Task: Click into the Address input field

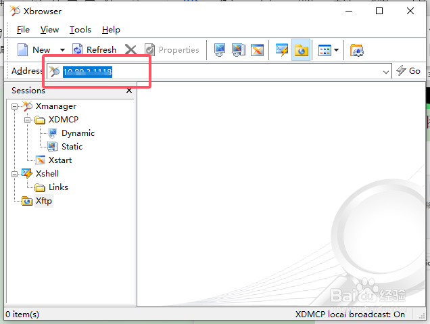Action: coord(219,71)
